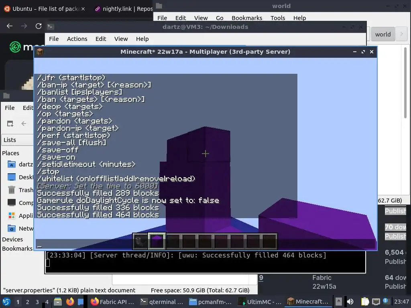The width and height of the screenshot is (411, 308).
Task: Select Applications in Places sidebar
Action: (20, 215)
